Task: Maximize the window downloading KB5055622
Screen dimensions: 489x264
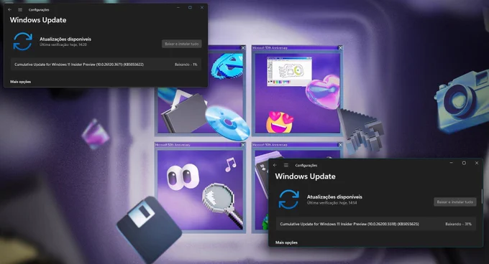Action: [190, 7]
